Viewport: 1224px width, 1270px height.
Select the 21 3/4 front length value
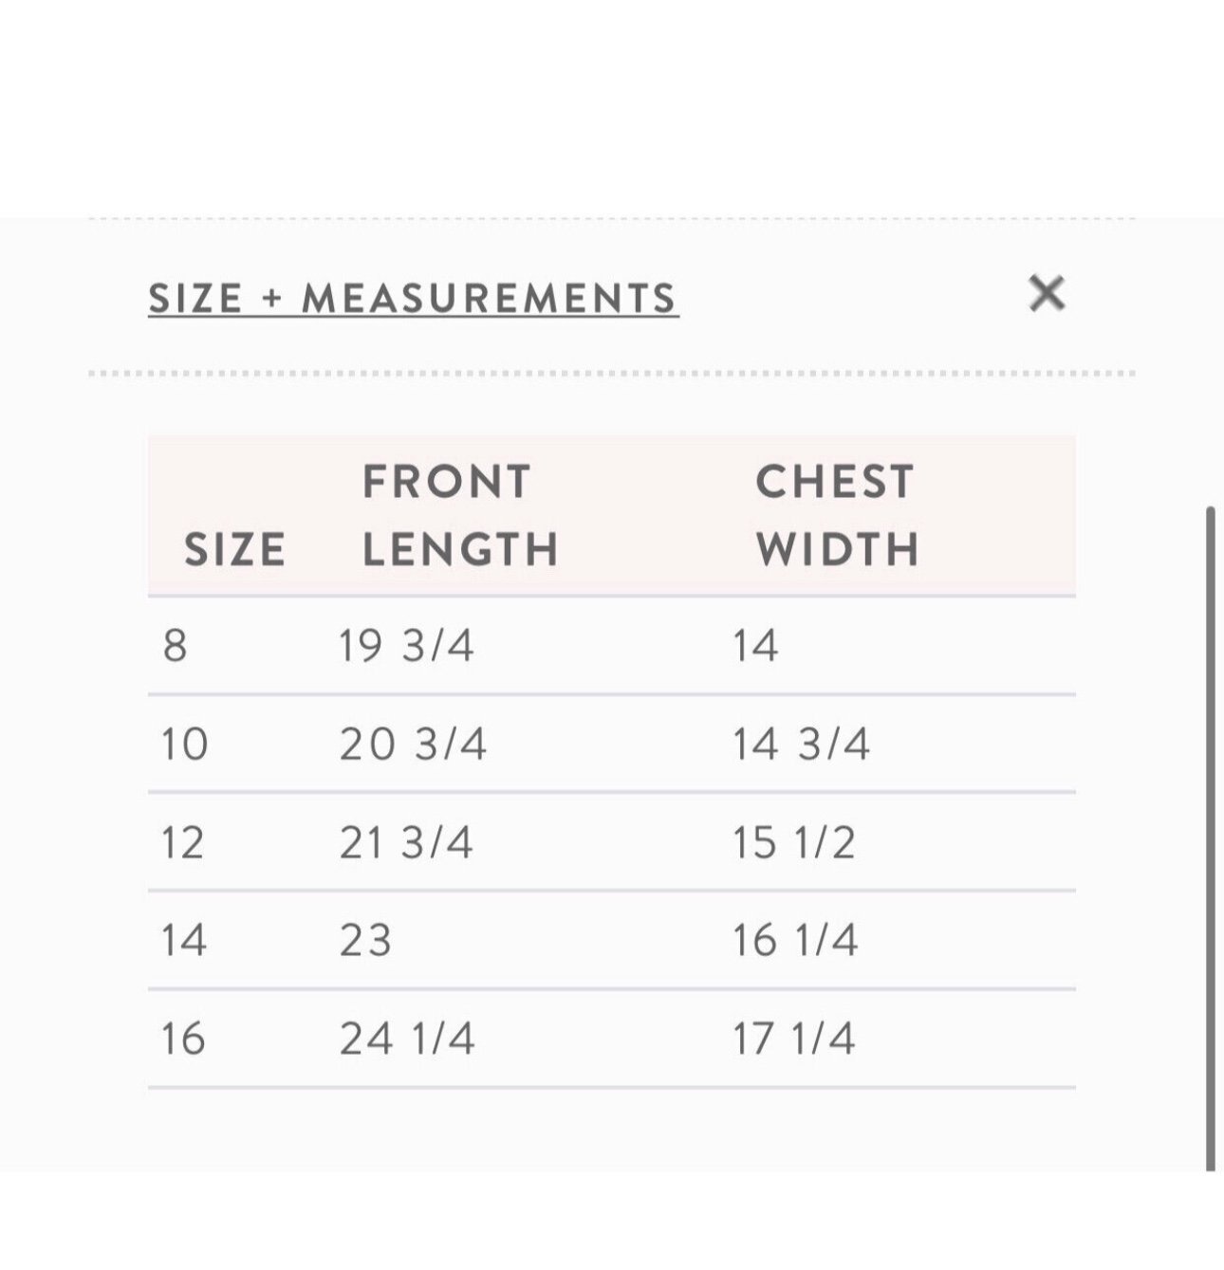(x=406, y=842)
